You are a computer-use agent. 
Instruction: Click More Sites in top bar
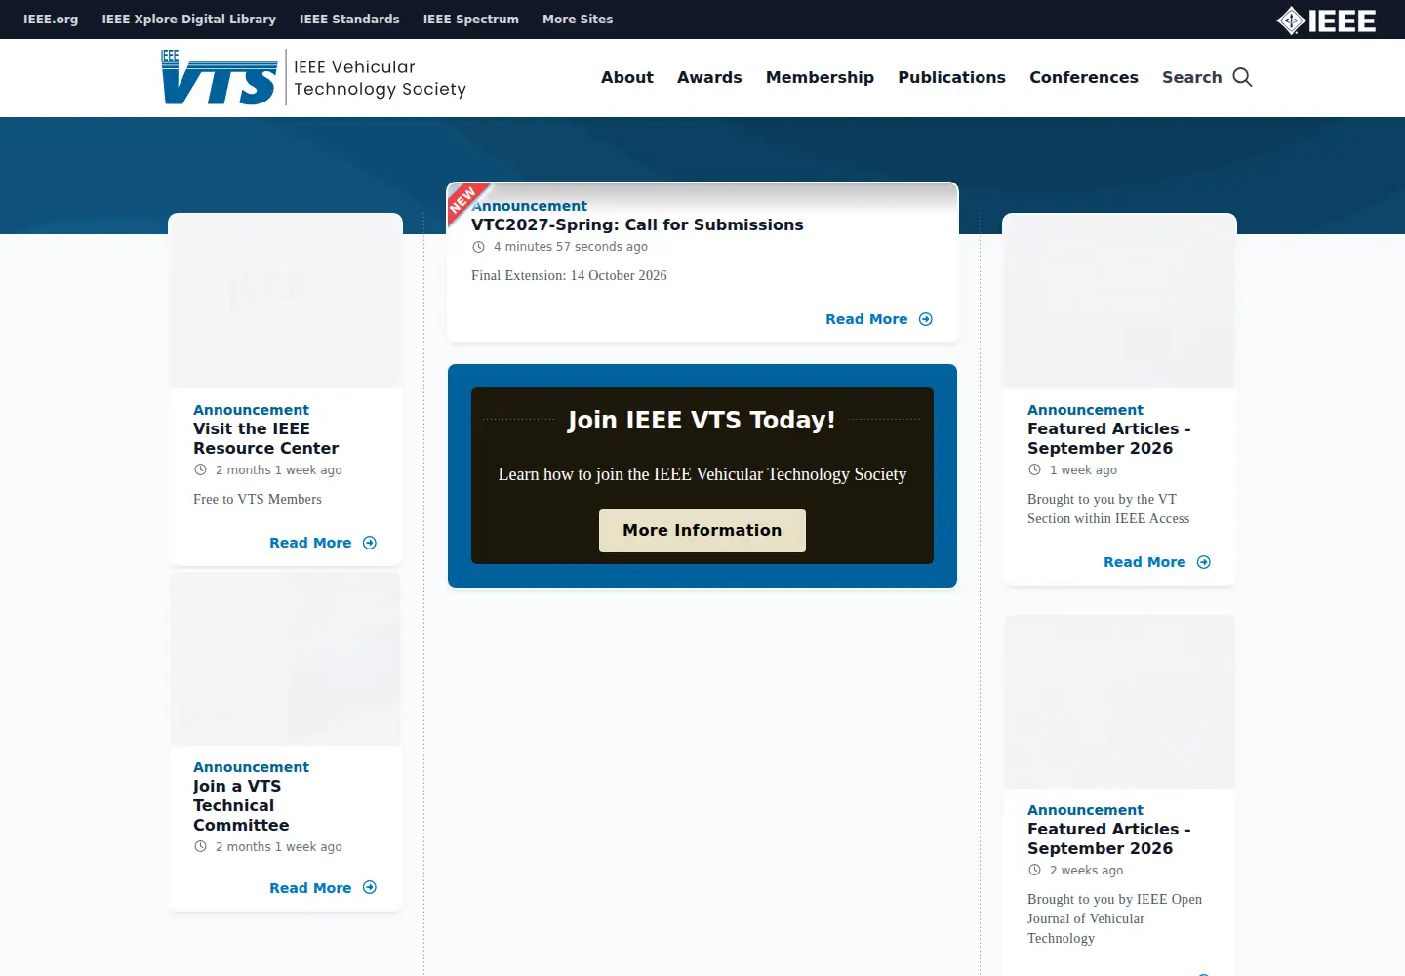(x=578, y=19)
